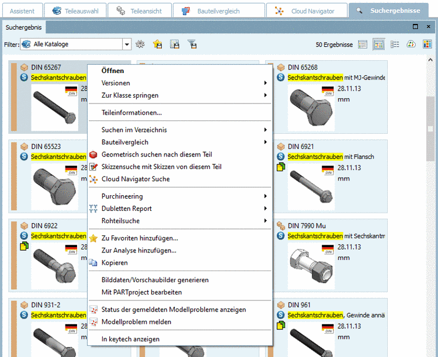
Task: Open the Teileauswahl tab
Action: [x=75, y=11]
